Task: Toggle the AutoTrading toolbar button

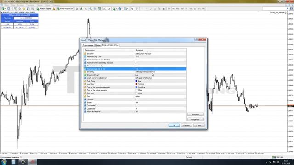Action: tap(65, 9)
